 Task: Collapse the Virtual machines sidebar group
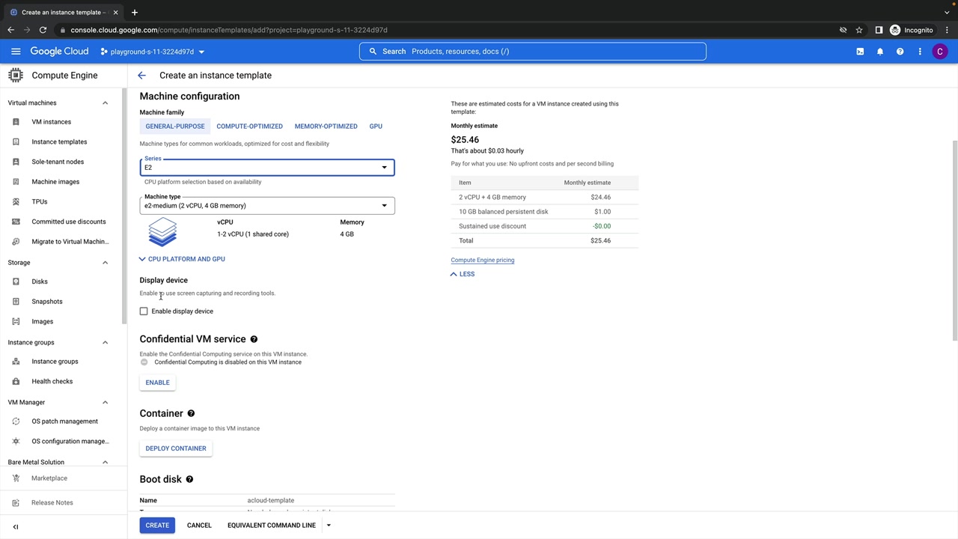pyautogui.click(x=105, y=103)
